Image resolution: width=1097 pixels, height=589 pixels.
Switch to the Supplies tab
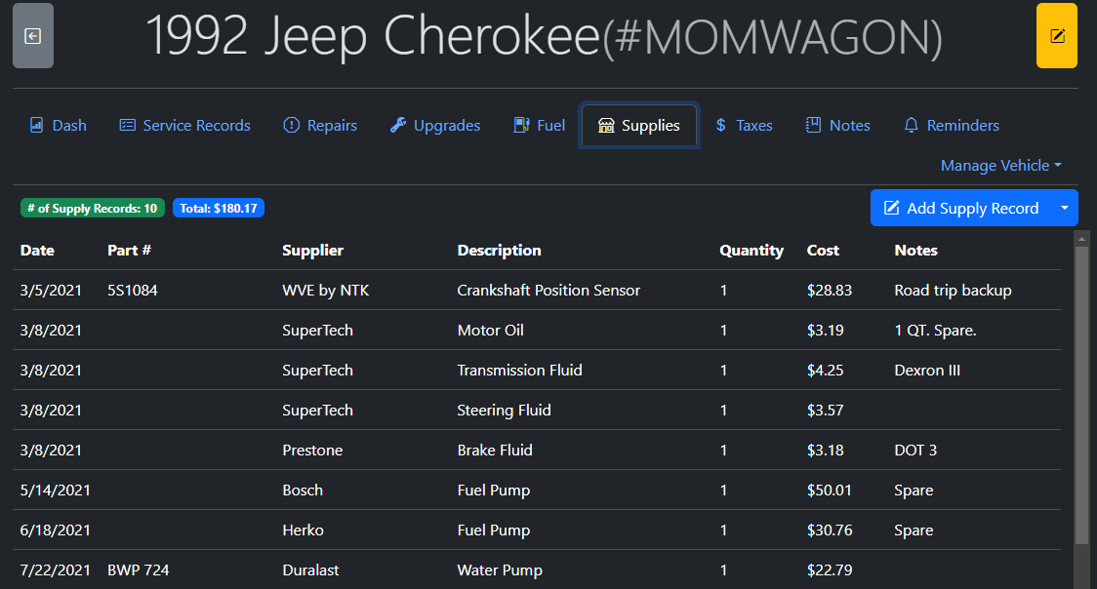[x=639, y=126]
